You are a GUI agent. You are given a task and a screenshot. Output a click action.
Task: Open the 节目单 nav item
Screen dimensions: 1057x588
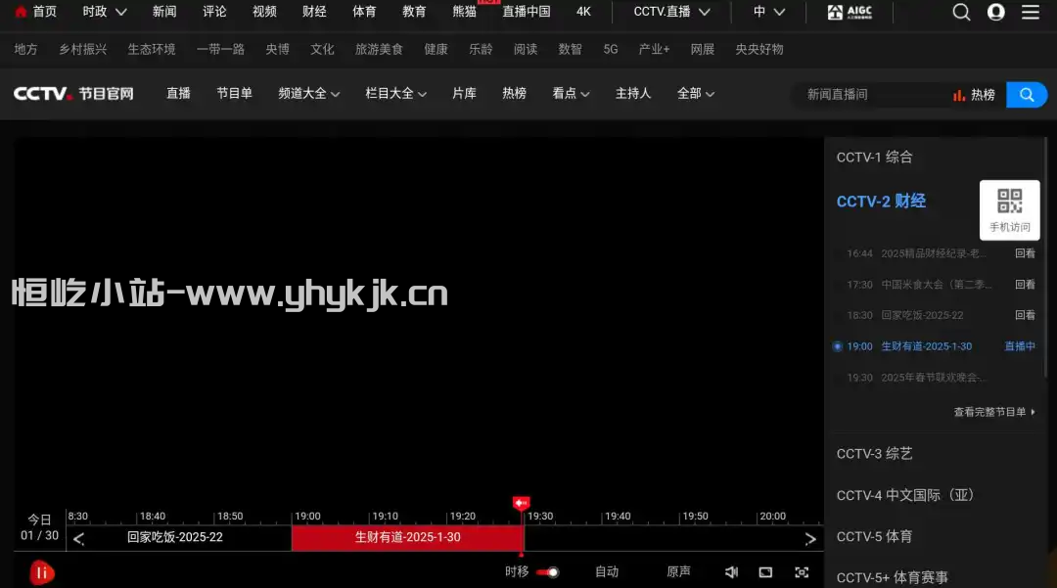coord(234,94)
